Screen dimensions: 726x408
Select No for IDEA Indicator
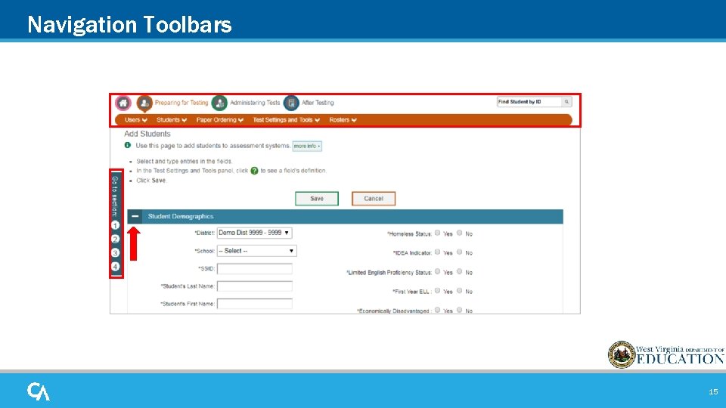459,252
